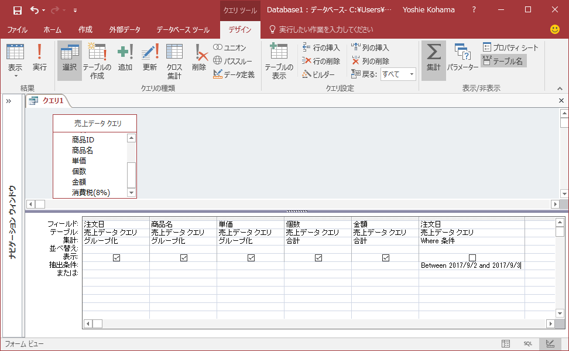Switch to Datasheet view from status bar
This screenshot has width=569, height=351.
(x=506, y=344)
